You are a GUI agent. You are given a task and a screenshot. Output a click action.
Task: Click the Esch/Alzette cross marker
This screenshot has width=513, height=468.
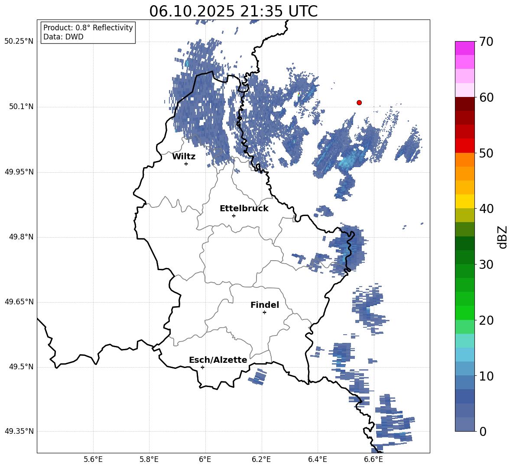(202, 367)
